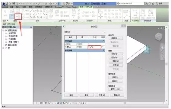Switch to the Enscape ribbon tab
The image size is (171, 109).
tap(59, 7)
